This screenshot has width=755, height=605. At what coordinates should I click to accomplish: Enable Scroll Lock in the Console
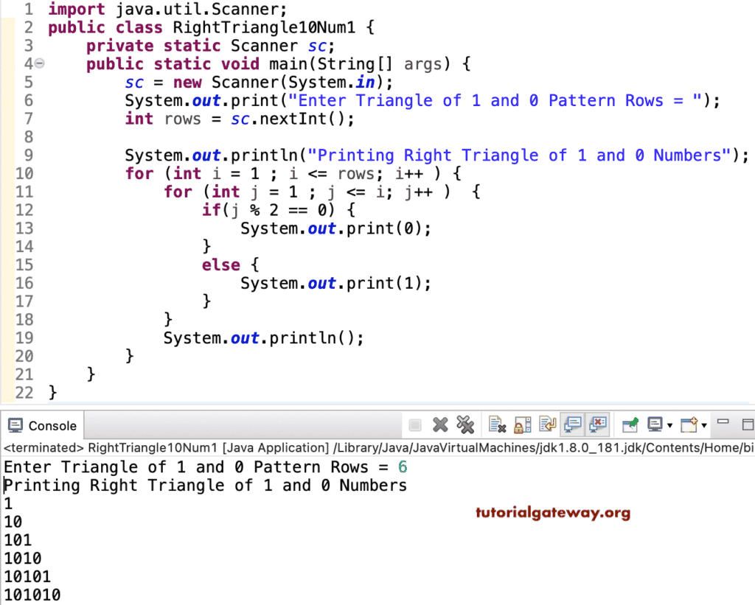click(522, 424)
